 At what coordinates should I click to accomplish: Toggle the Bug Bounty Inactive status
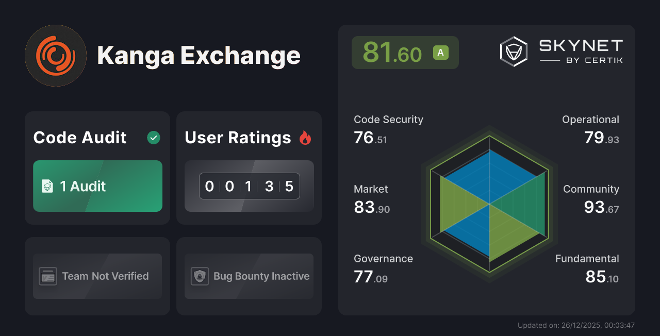[249, 276]
